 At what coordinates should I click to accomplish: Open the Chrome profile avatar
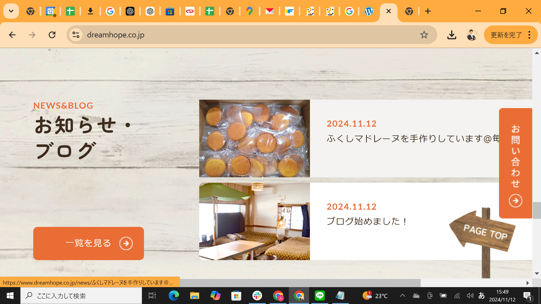coord(472,35)
